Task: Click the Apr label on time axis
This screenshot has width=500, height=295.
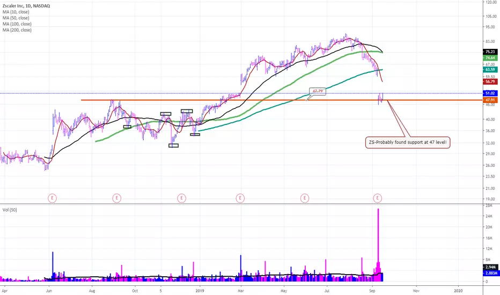Action: point(4,291)
